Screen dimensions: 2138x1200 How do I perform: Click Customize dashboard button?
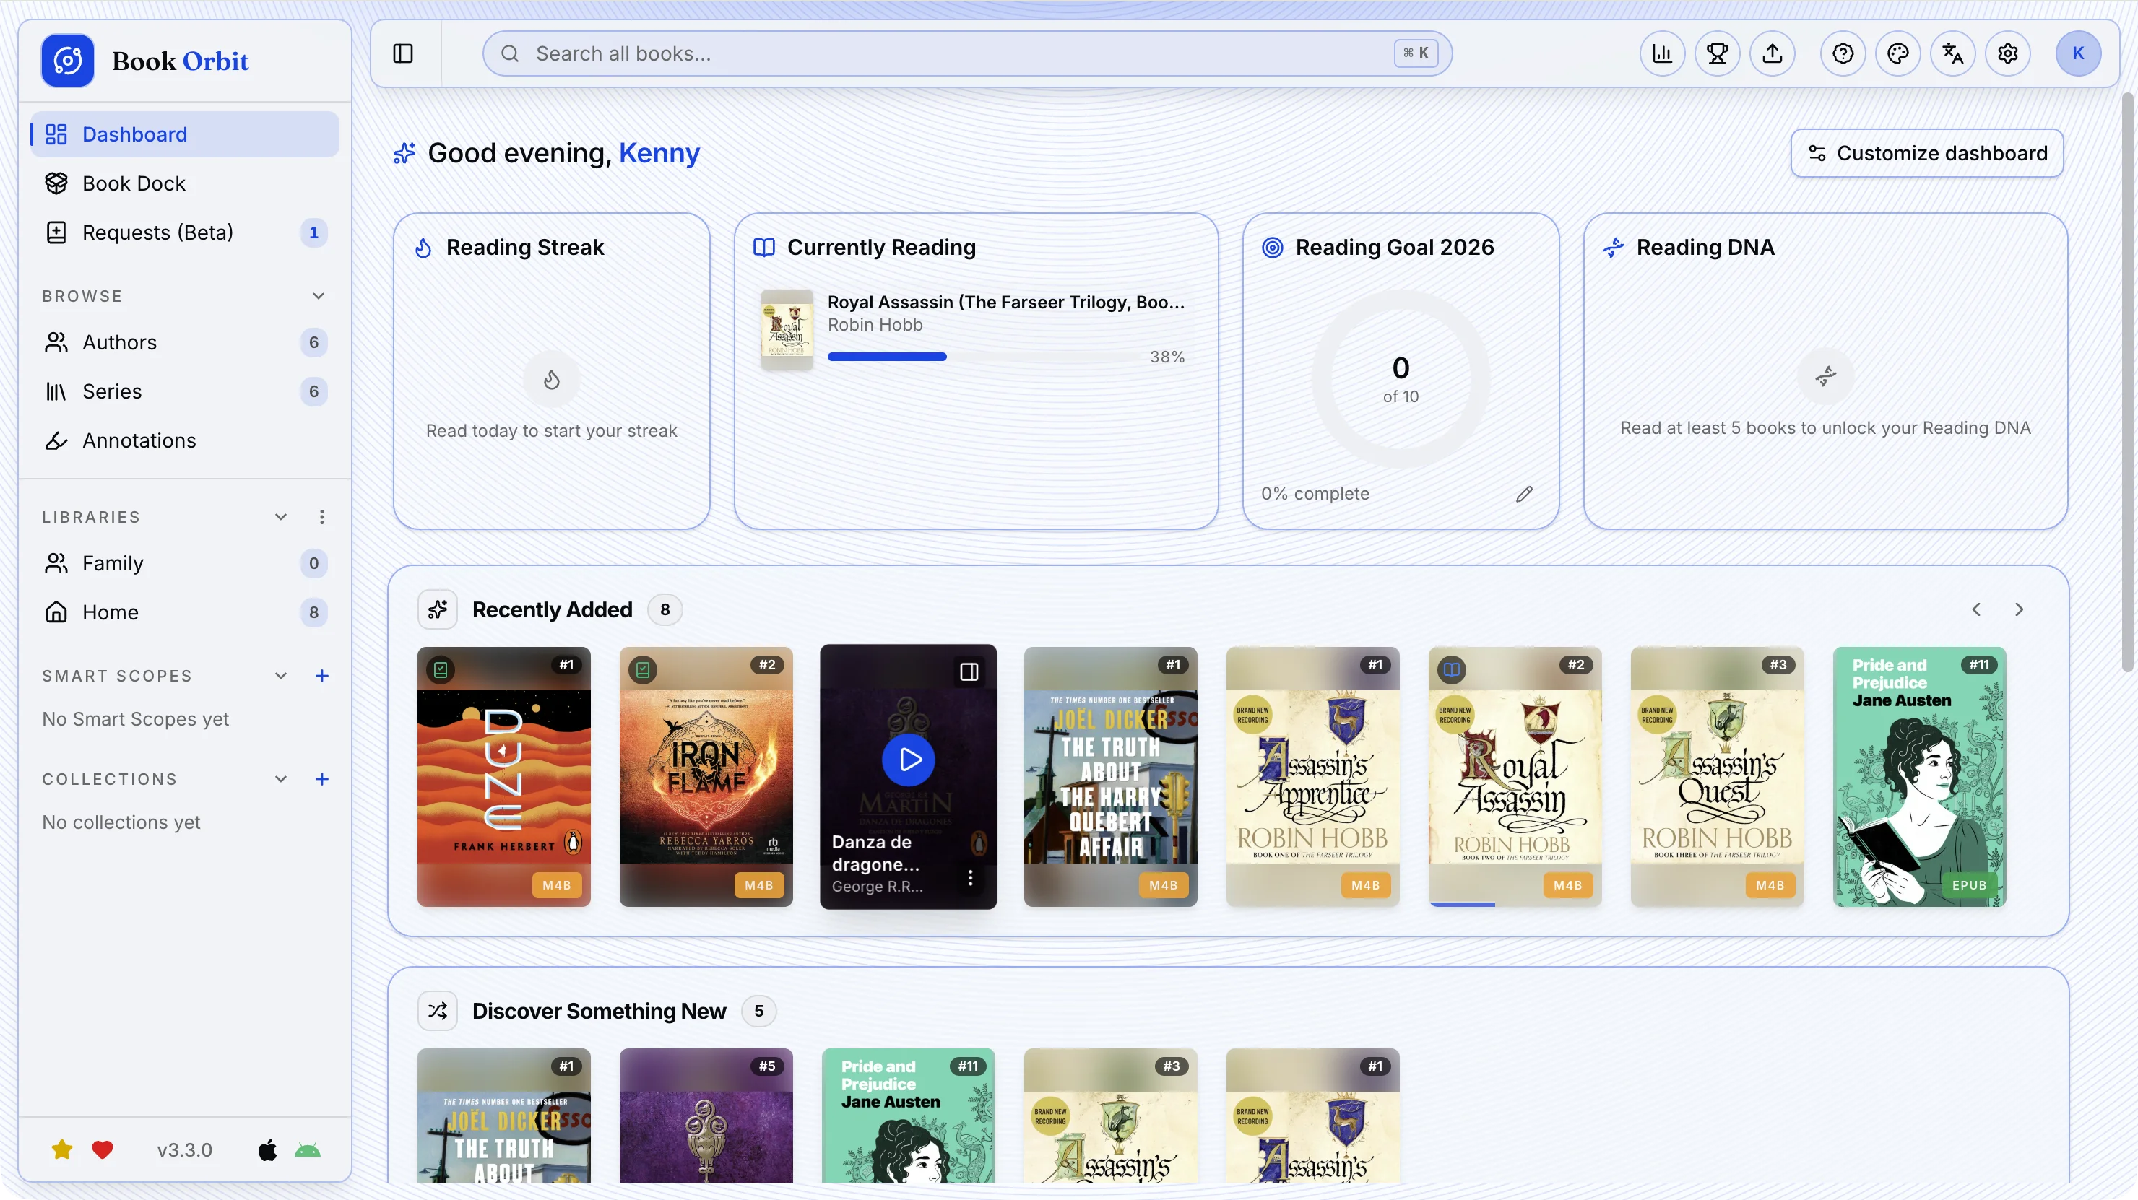[1926, 152]
